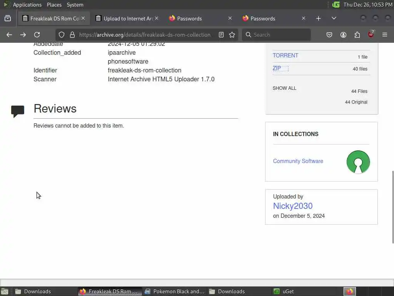Open the Firefox account icon

(343, 35)
